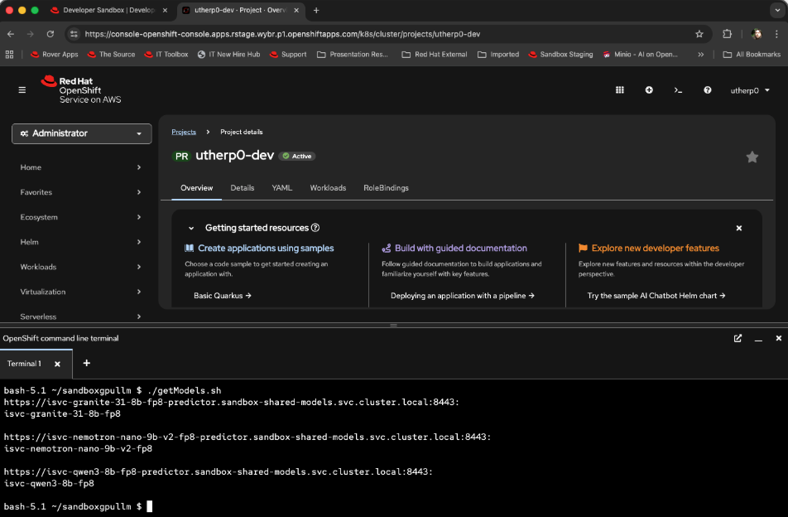Viewport: 788px width, 517px height.
Task: Close the Terminal 1 tab
Action: (57, 364)
